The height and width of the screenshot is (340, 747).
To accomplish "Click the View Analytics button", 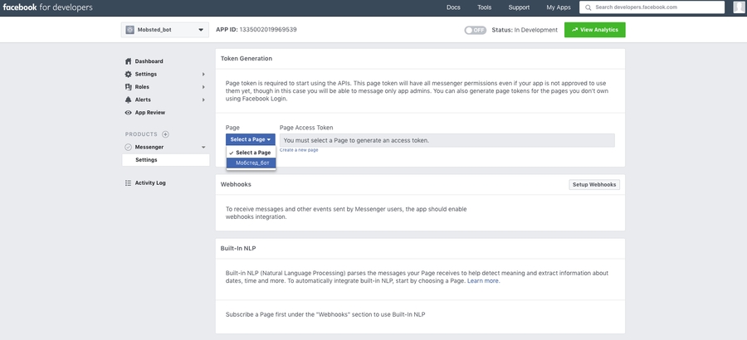I will (595, 30).
